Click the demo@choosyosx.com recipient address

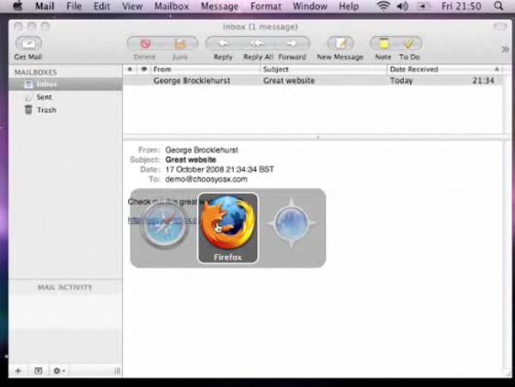pyautogui.click(x=206, y=179)
